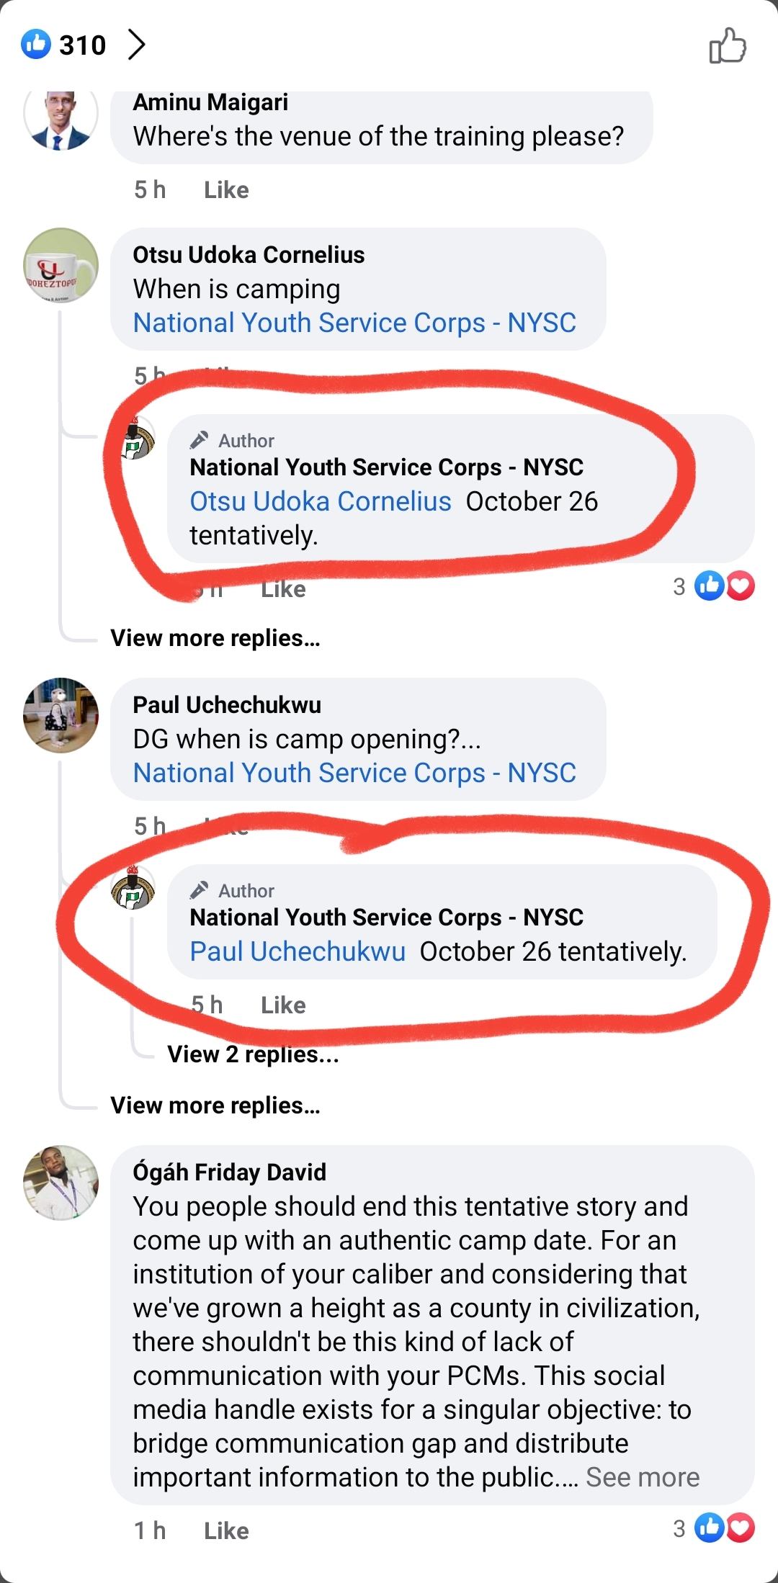This screenshot has height=1583, width=778.
Task: Open Paul Uchechukwu mention in NYSC reply
Action: tap(298, 951)
